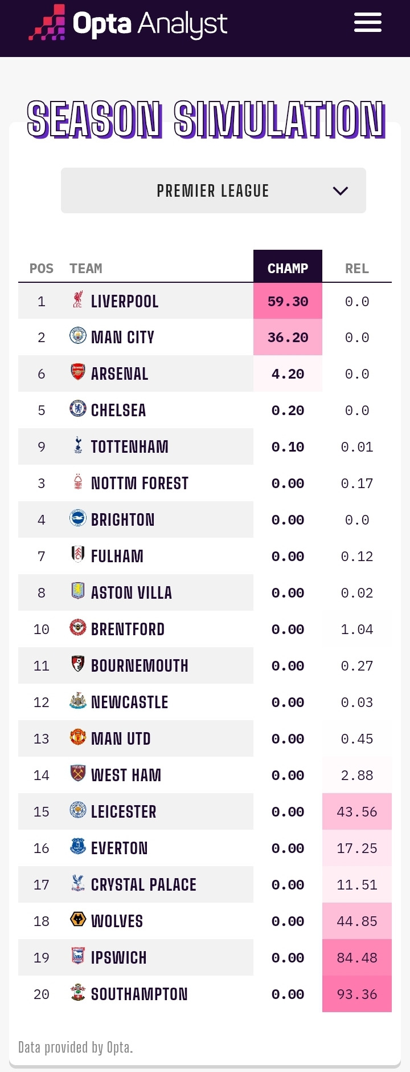
Task: Click the Opta Analyst logo
Action: (x=128, y=25)
